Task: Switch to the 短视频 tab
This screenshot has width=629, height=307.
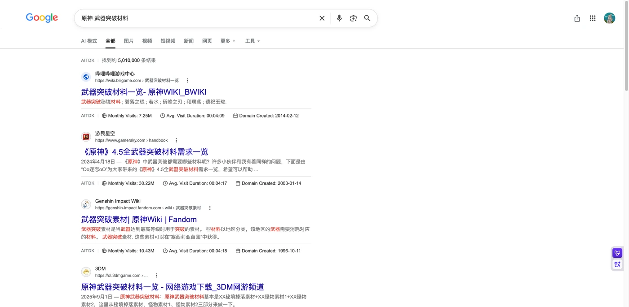Action: pyautogui.click(x=168, y=41)
